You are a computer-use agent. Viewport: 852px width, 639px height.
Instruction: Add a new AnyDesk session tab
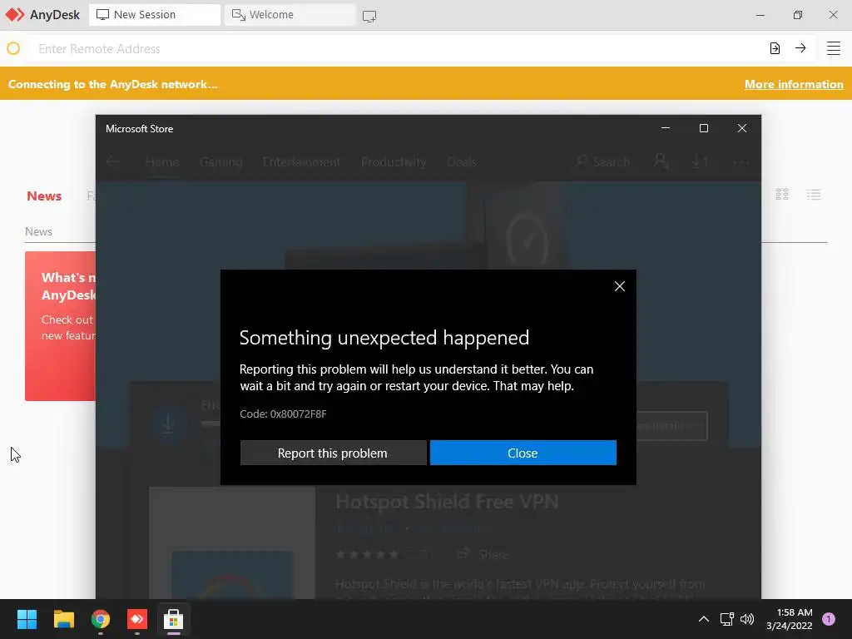click(x=369, y=16)
